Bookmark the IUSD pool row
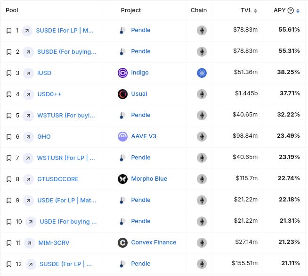This screenshot has width=308, height=276. pos(9,73)
